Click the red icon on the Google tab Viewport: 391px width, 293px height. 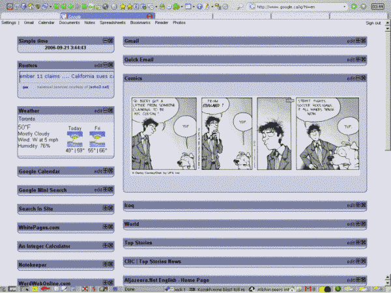(x=150, y=16)
